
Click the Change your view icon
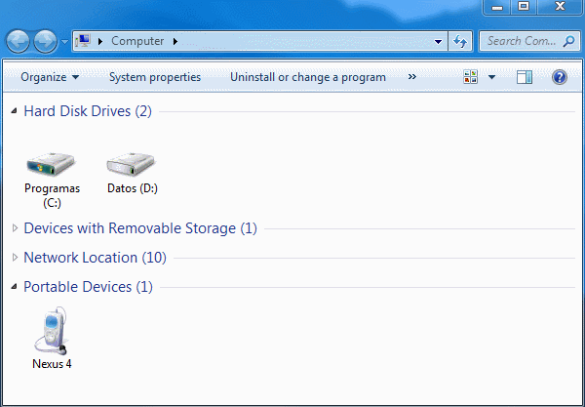point(471,77)
